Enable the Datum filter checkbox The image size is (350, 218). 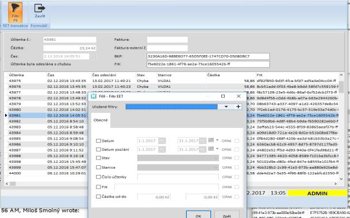point(98,141)
